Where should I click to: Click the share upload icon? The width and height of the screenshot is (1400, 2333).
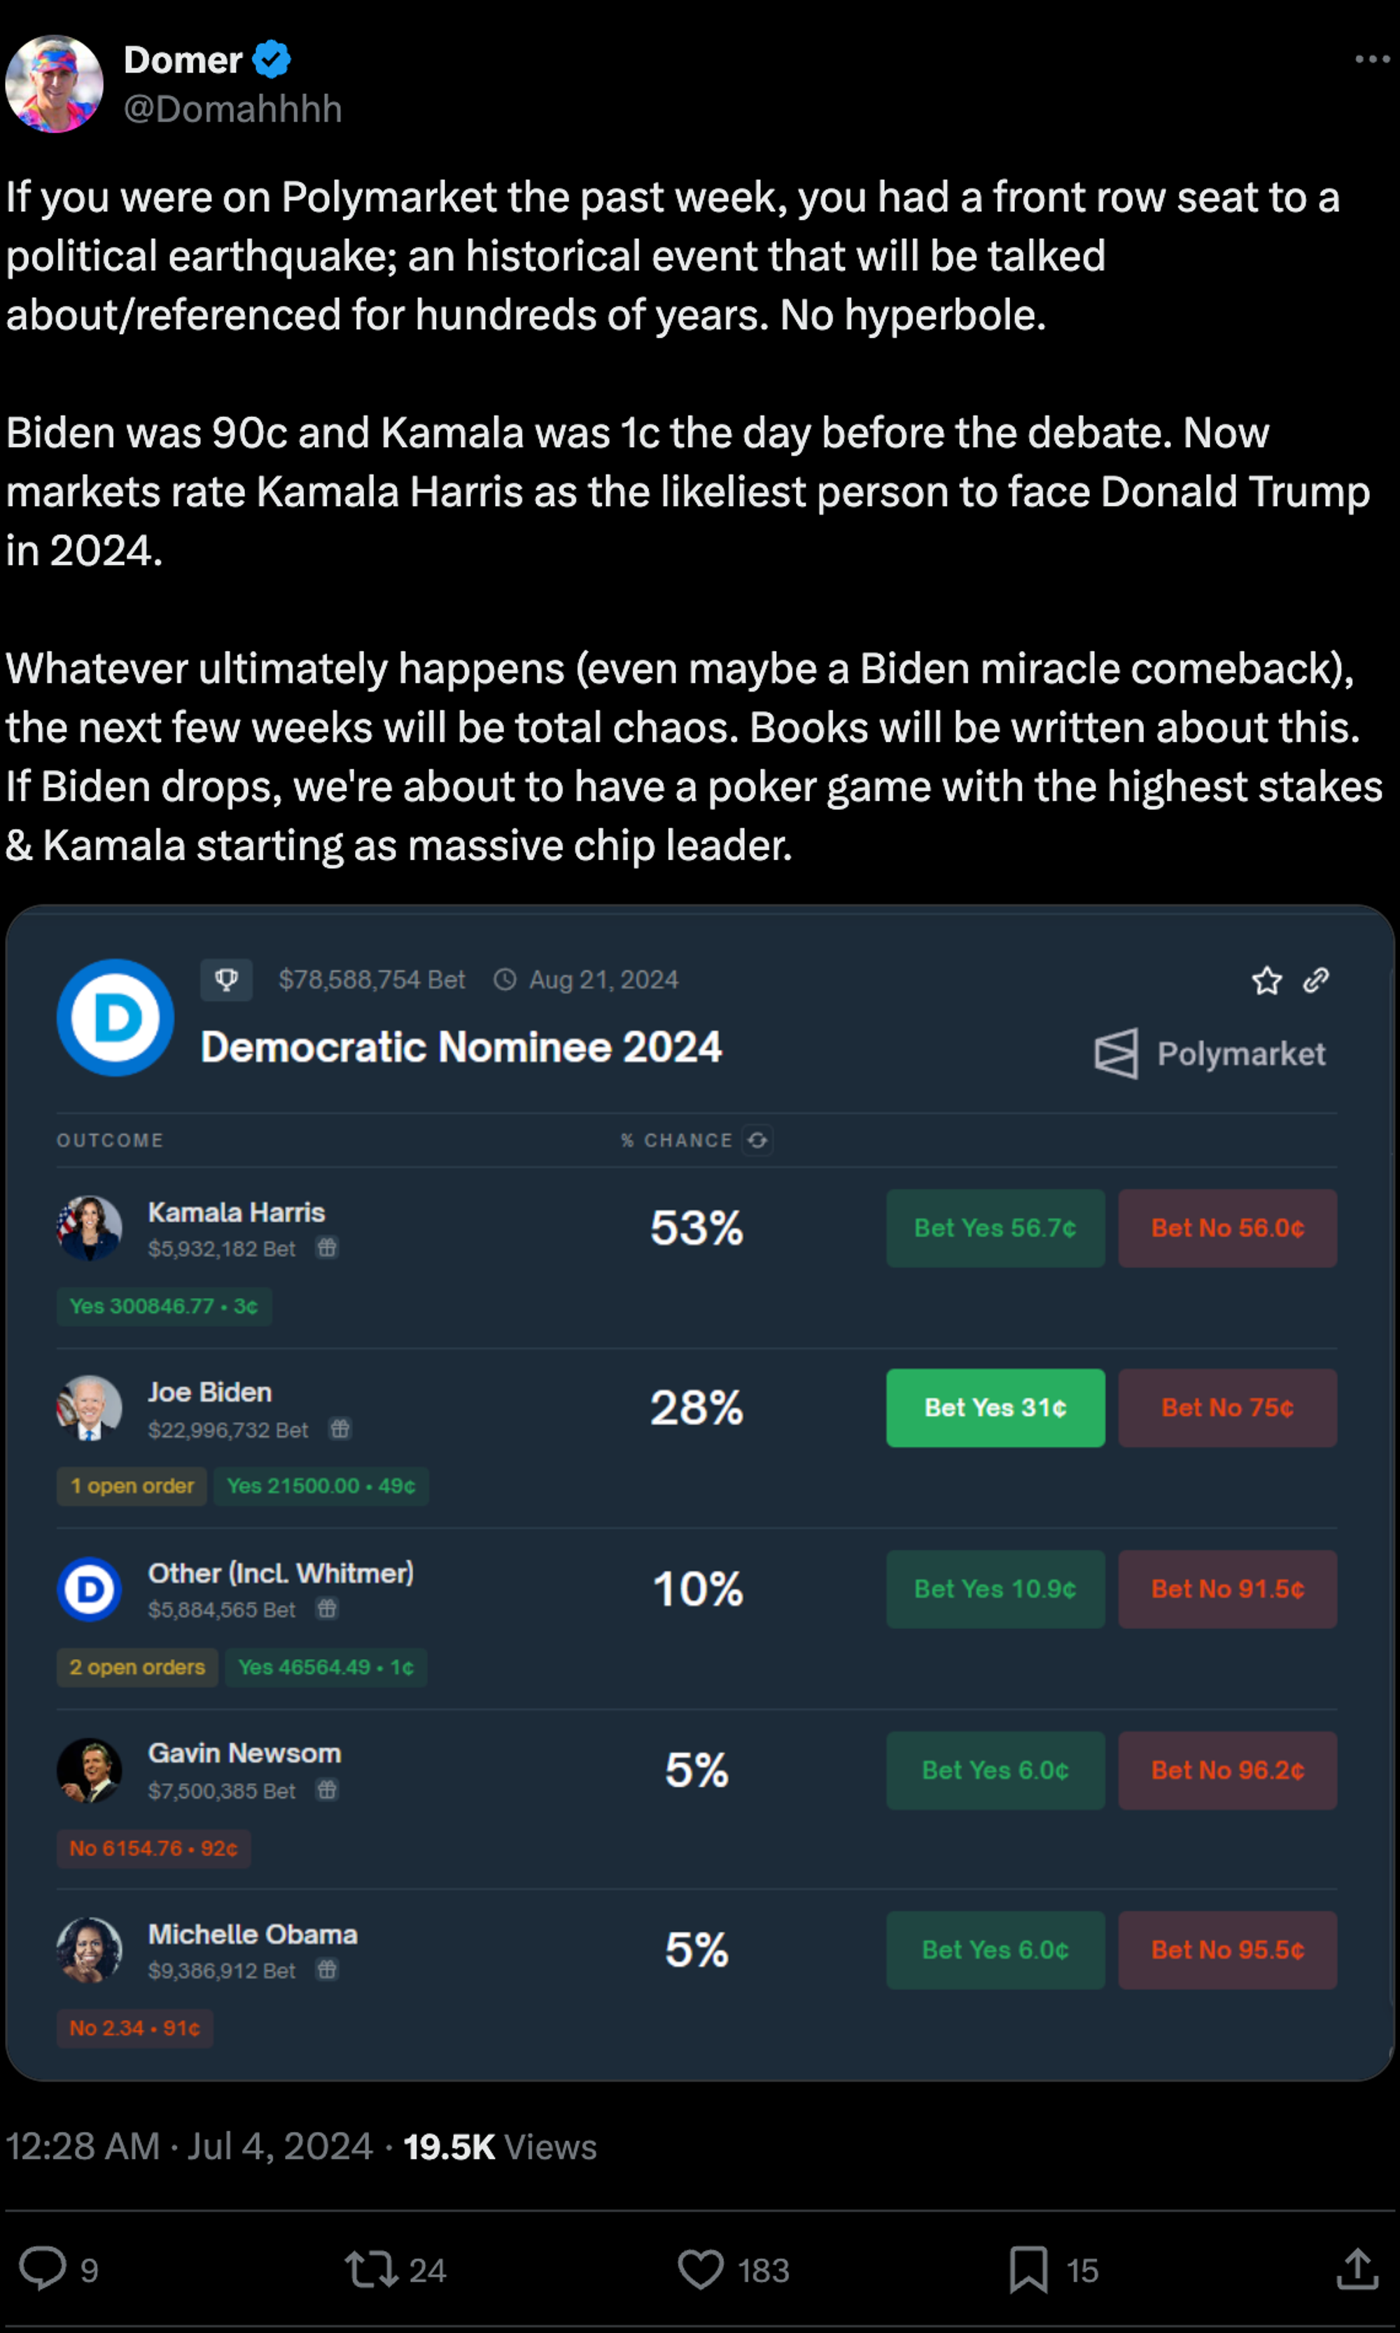click(1357, 2269)
